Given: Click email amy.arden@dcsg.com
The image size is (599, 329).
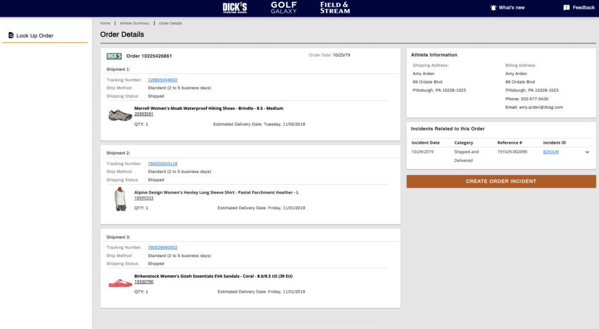Looking at the screenshot, I should [541, 108].
